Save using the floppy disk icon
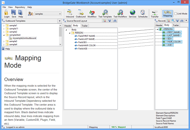Image resolution: width=190 pixels, height=130 pixels. coord(13,12)
